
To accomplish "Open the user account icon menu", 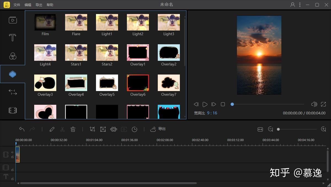I will click(x=293, y=5).
